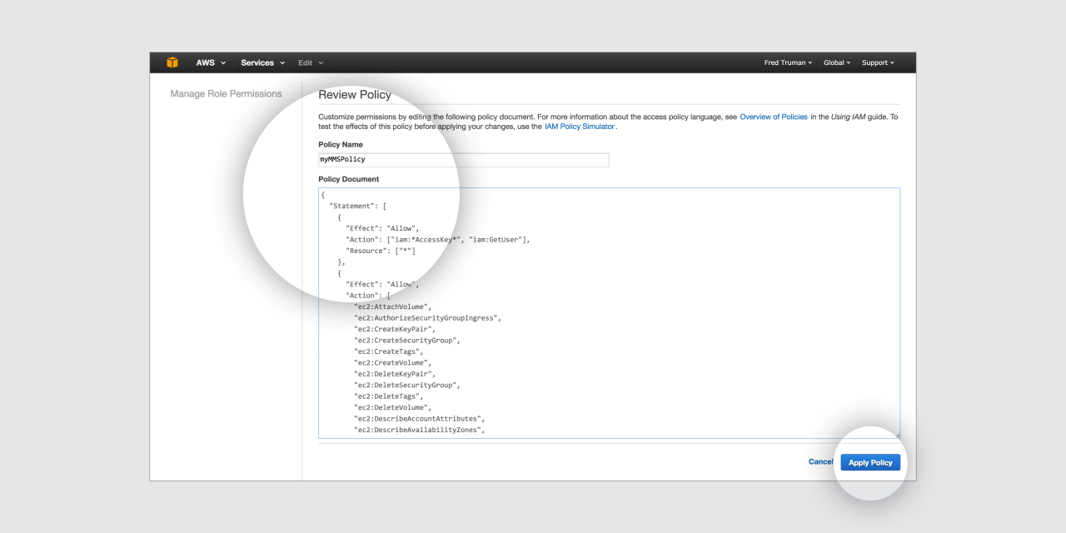Screen dimensions: 1066x533
Task: Place cursor on the ec2:CreateKeyPair line
Action: (x=394, y=329)
